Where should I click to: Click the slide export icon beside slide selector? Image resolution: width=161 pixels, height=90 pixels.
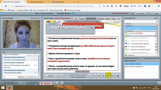click(x=62, y=76)
